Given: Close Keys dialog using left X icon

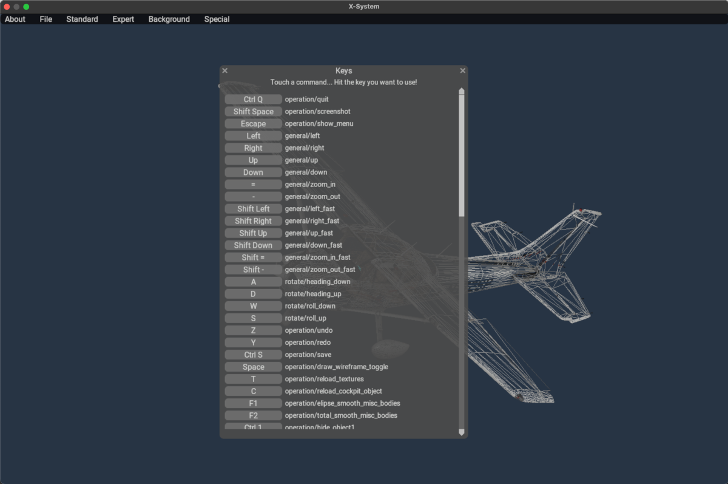Looking at the screenshot, I should click(224, 71).
